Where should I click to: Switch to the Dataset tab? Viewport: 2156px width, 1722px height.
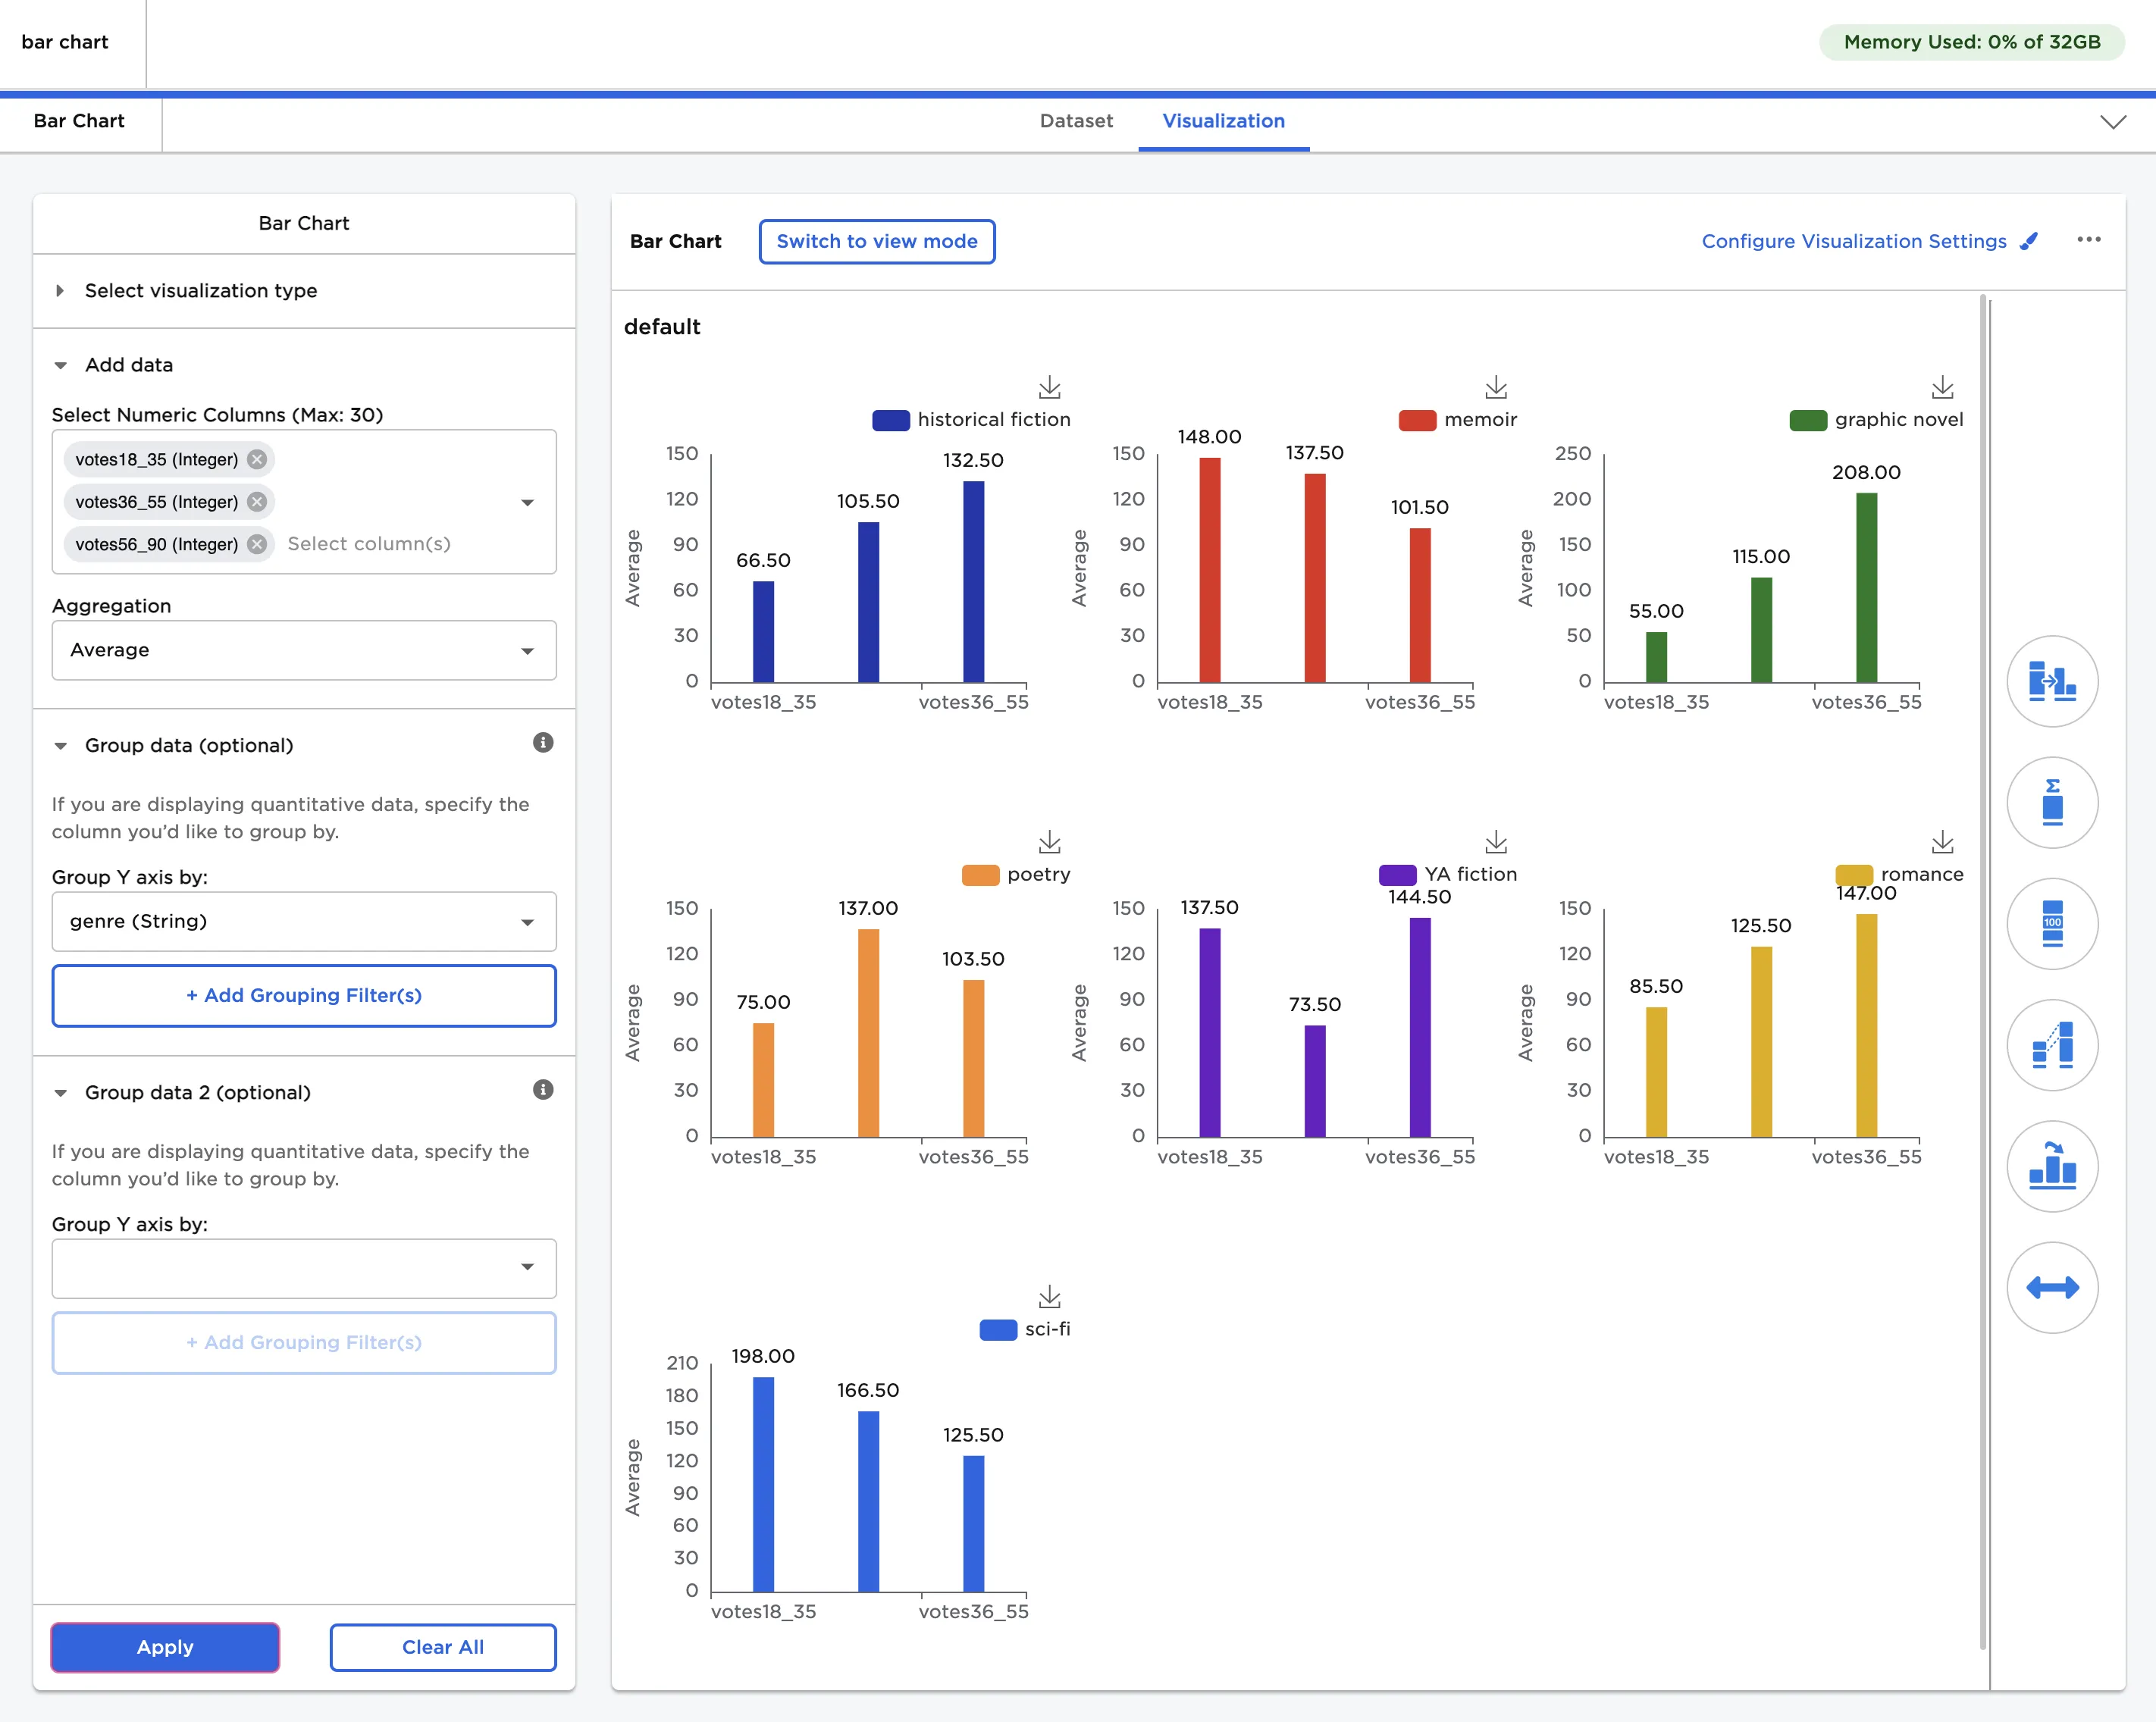point(1075,121)
